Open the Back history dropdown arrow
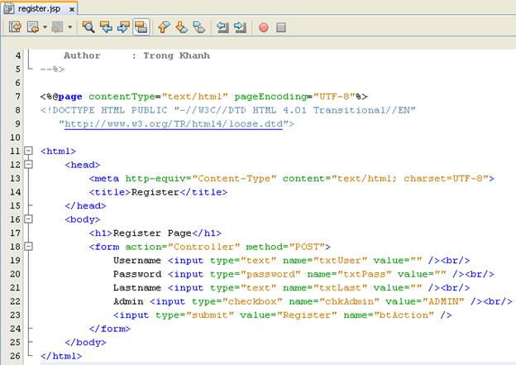 pos(45,27)
